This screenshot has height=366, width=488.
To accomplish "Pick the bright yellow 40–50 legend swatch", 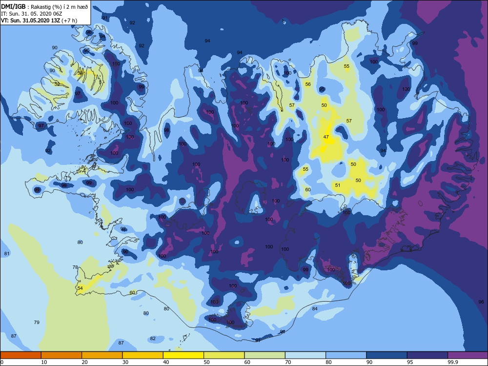I will pos(183,355).
